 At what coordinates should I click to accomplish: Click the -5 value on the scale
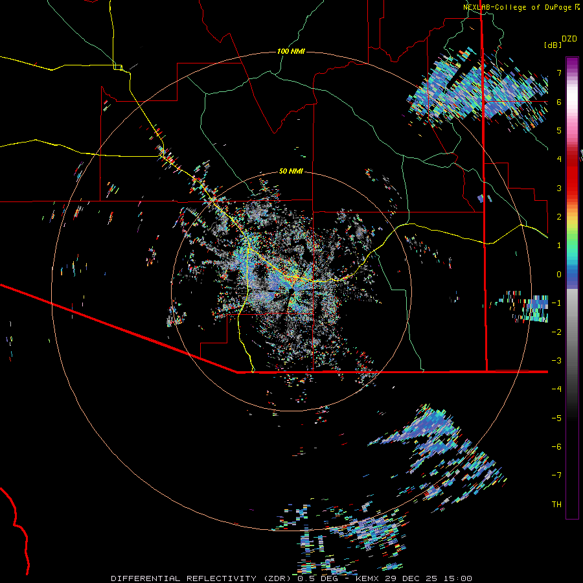[x=556, y=418]
